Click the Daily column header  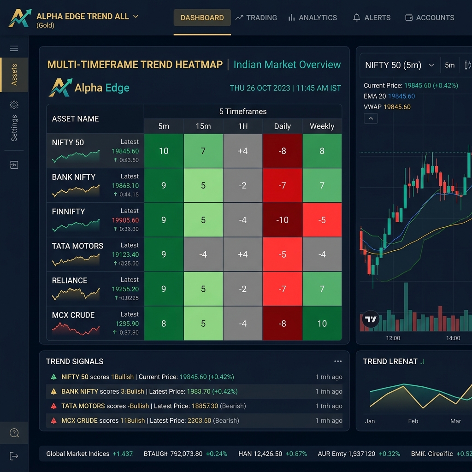tap(283, 126)
